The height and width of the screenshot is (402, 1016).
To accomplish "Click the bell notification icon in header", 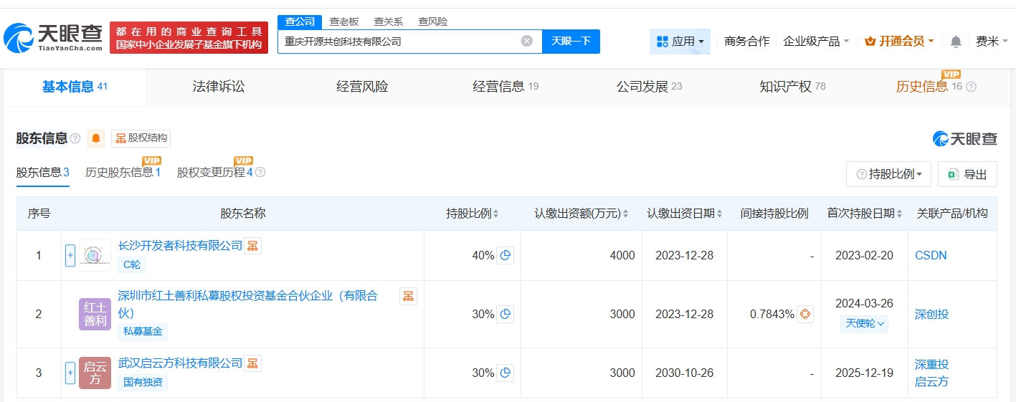I will (955, 42).
